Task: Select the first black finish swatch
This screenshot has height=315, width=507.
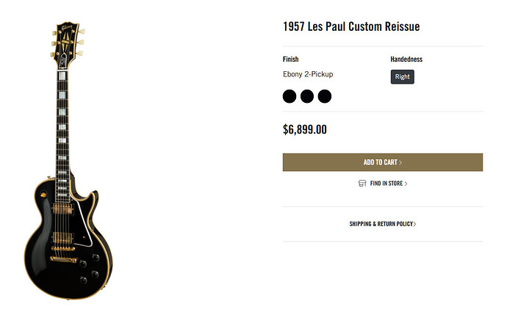Action: pos(290,96)
